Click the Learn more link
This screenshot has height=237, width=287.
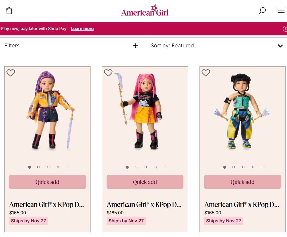[82, 29]
